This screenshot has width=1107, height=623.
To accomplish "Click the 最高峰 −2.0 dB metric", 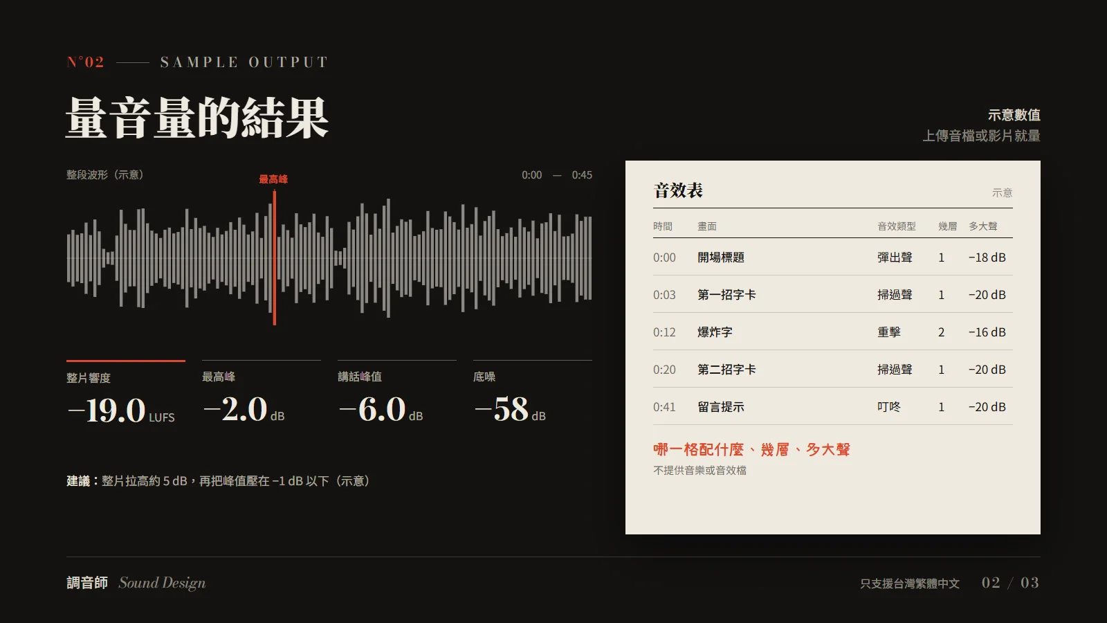I will coord(244,409).
